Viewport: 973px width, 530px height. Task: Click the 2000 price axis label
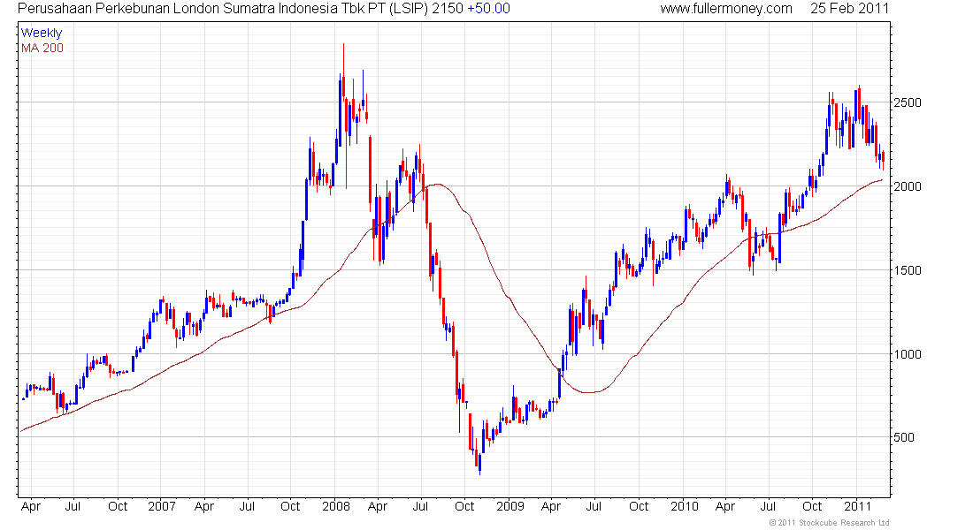[x=908, y=186]
